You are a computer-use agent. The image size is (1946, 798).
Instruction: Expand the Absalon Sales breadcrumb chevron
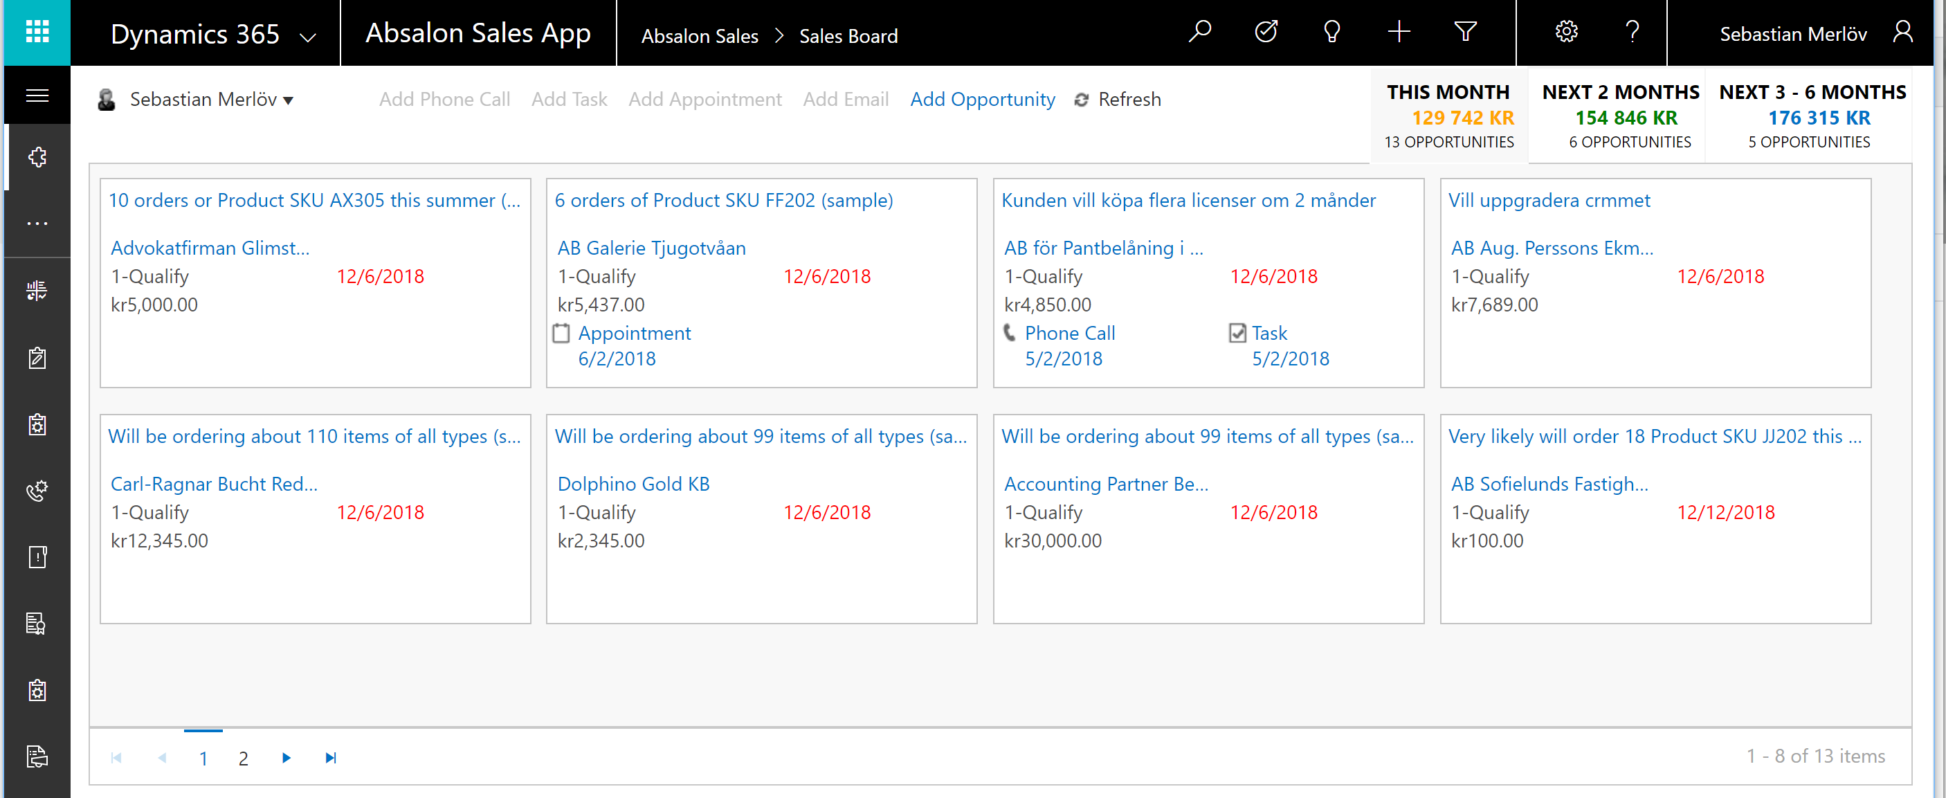pyautogui.click(x=779, y=35)
